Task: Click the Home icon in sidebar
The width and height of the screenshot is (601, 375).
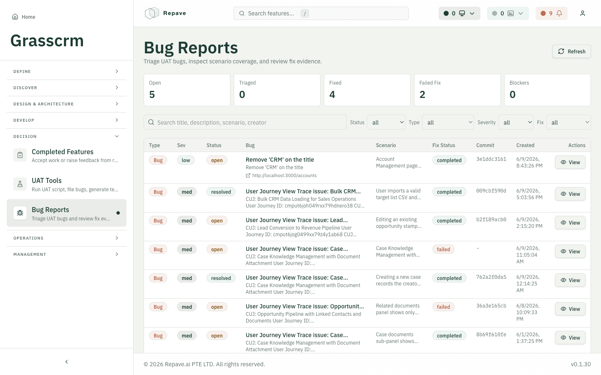Action: click(x=15, y=17)
